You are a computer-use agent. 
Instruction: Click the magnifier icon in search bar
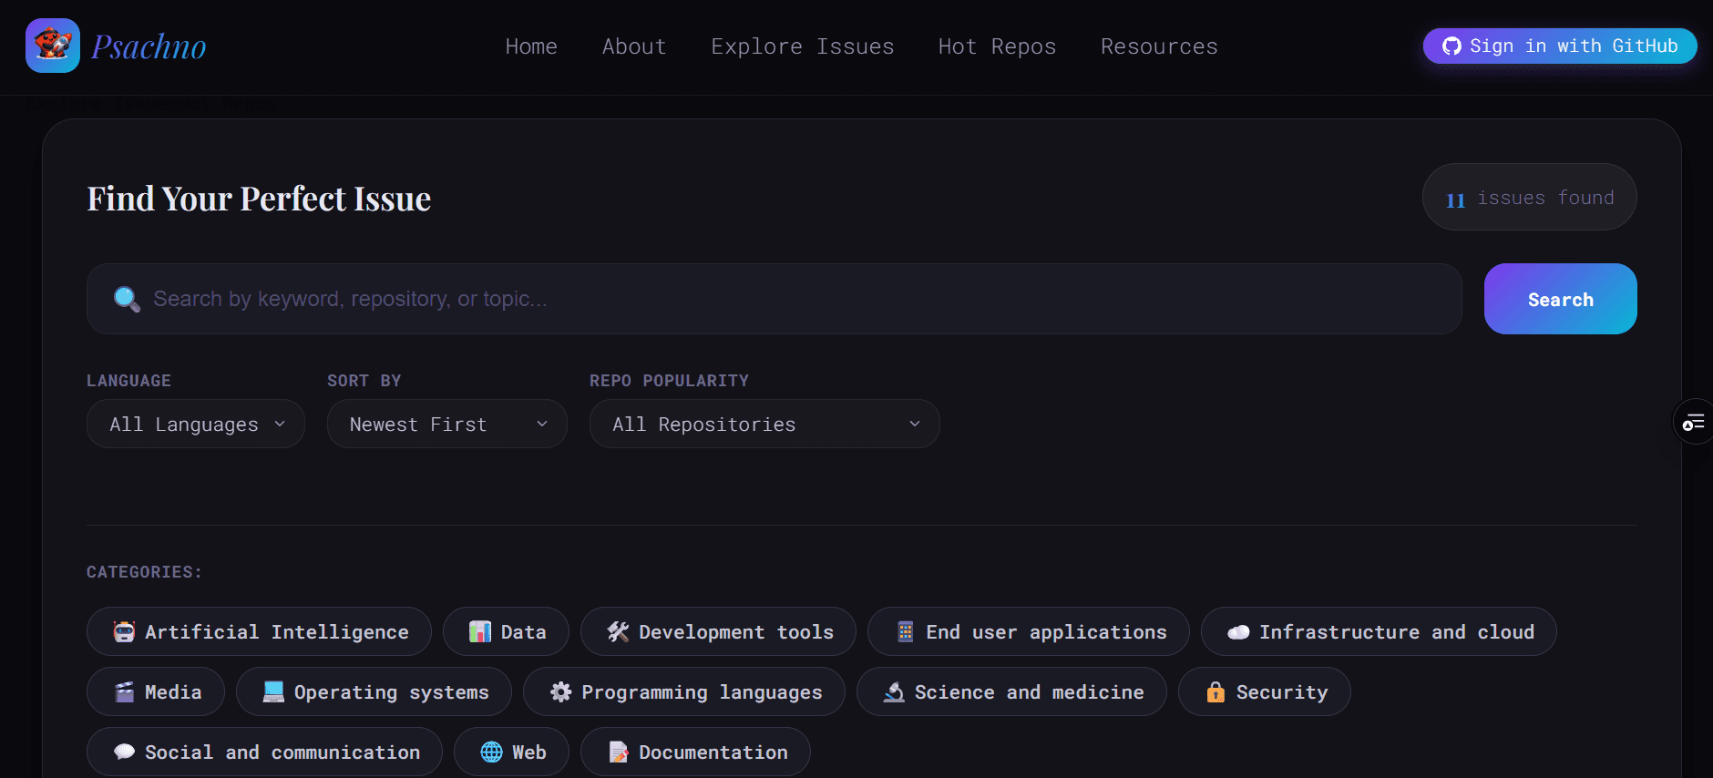127,299
